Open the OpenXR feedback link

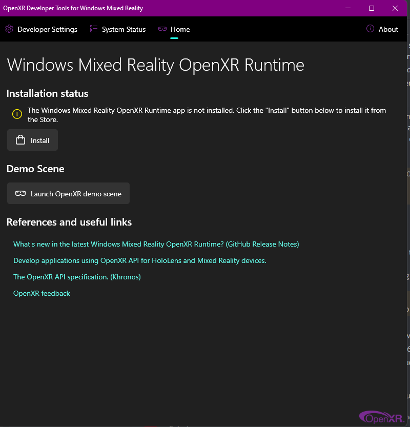(42, 293)
